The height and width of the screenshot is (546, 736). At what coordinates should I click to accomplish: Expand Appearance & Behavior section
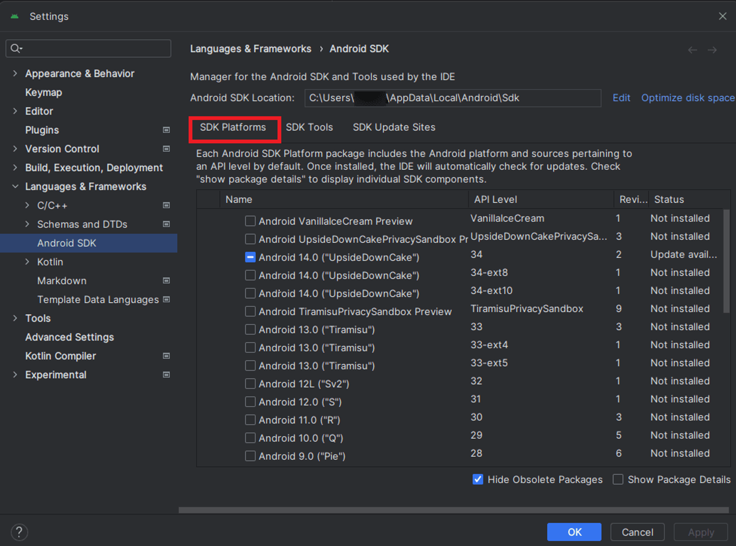tap(15, 74)
